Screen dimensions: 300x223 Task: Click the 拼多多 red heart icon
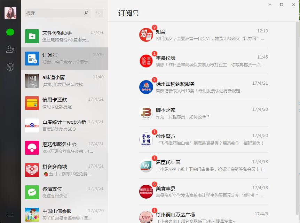pos(32,170)
